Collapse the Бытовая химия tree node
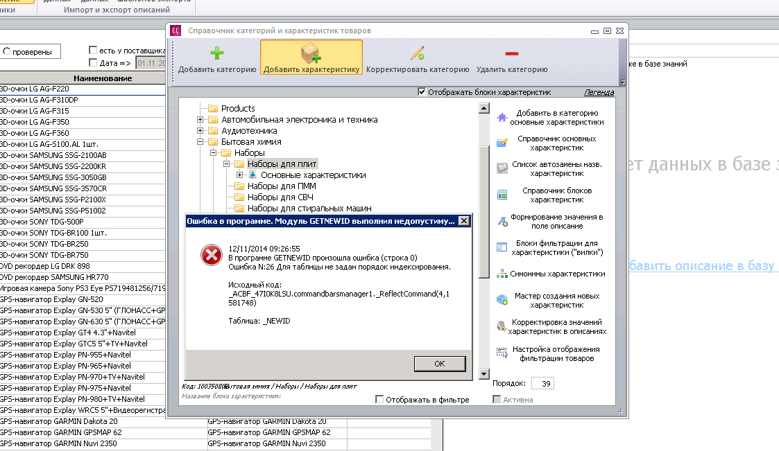 [x=200, y=141]
